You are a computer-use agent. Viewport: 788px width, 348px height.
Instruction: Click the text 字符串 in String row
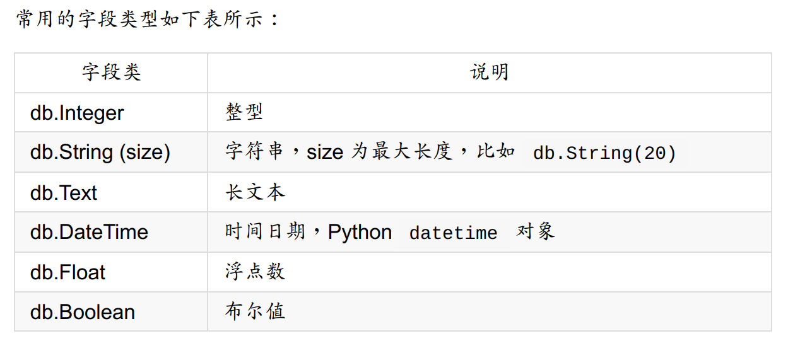(x=255, y=152)
